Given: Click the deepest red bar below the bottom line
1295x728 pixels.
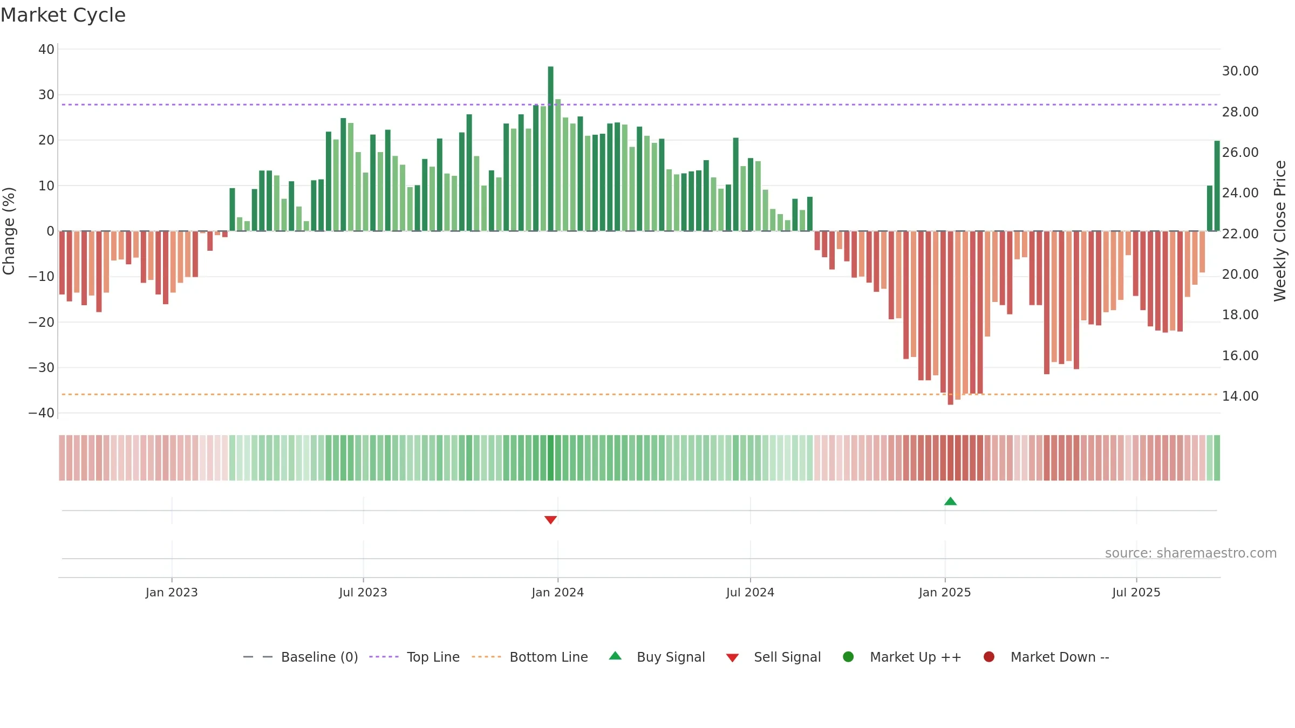Looking at the screenshot, I should (950, 318).
